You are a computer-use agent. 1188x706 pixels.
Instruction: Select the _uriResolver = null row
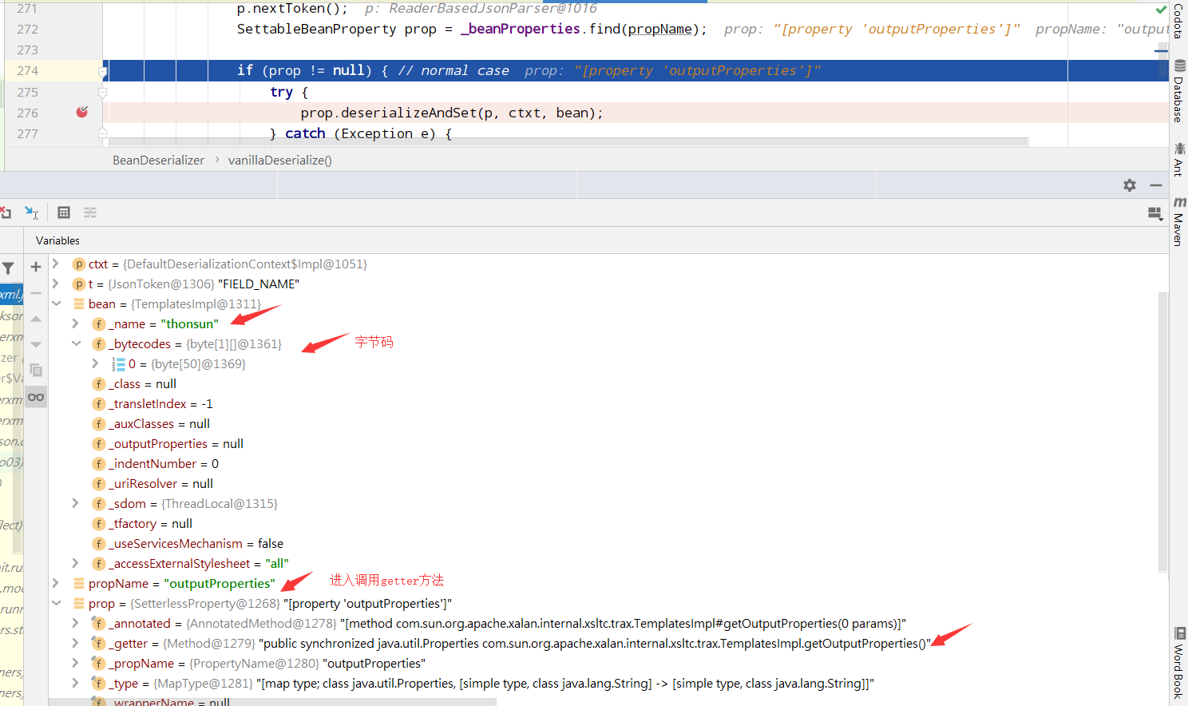[603, 483]
